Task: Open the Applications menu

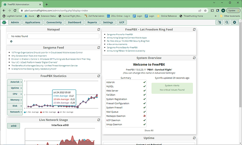Action: pyautogui.click(x=33, y=22)
